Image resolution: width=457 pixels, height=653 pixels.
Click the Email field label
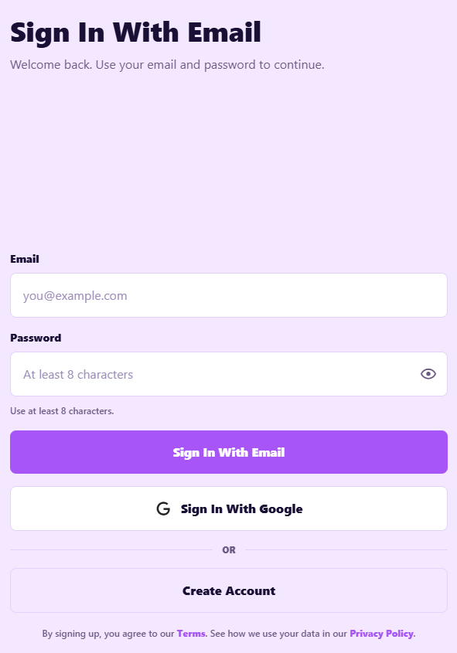pyautogui.click(x=25, y=259)
